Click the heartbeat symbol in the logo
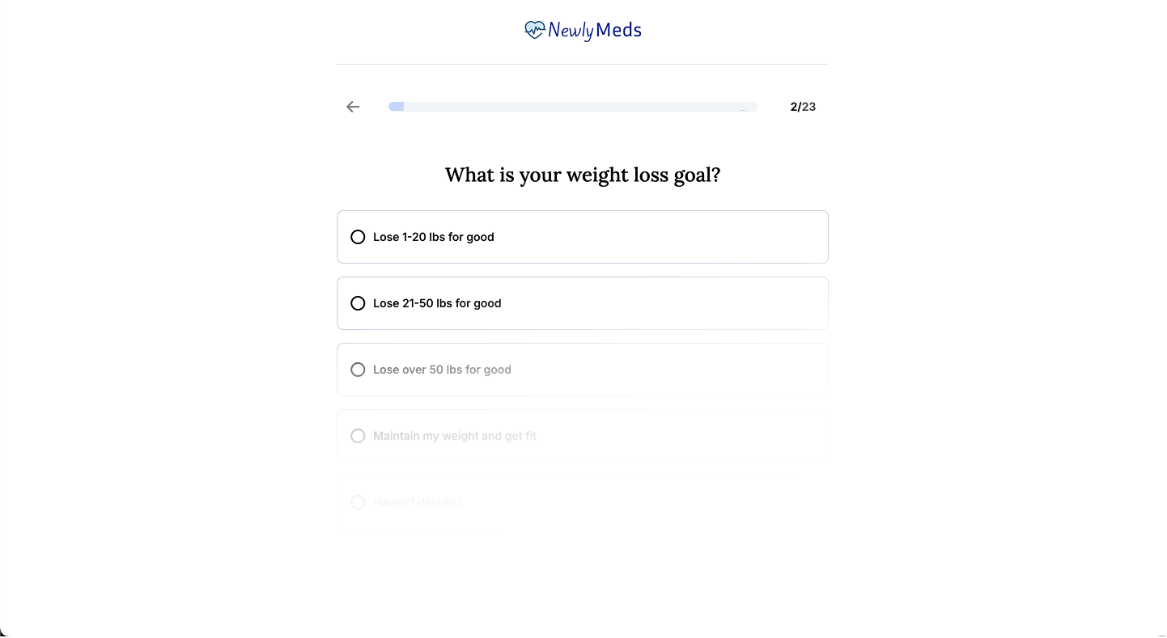Viewport: 1167px width, 638px height. pyautogui.click(x=535, y=29)
